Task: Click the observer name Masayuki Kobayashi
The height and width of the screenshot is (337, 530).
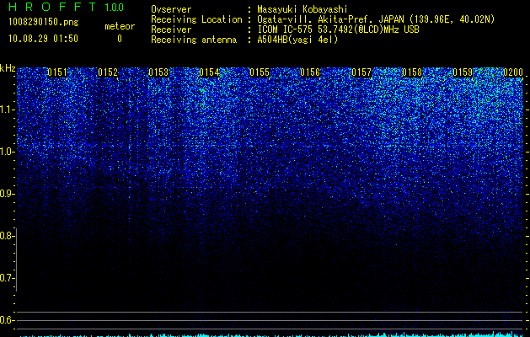Action: [x=302, y=9]
